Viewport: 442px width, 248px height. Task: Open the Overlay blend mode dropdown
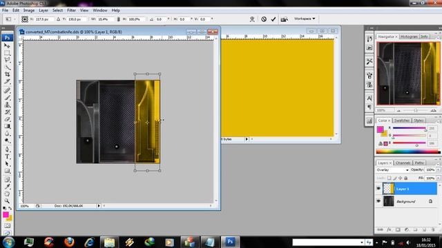click(392, 170)
